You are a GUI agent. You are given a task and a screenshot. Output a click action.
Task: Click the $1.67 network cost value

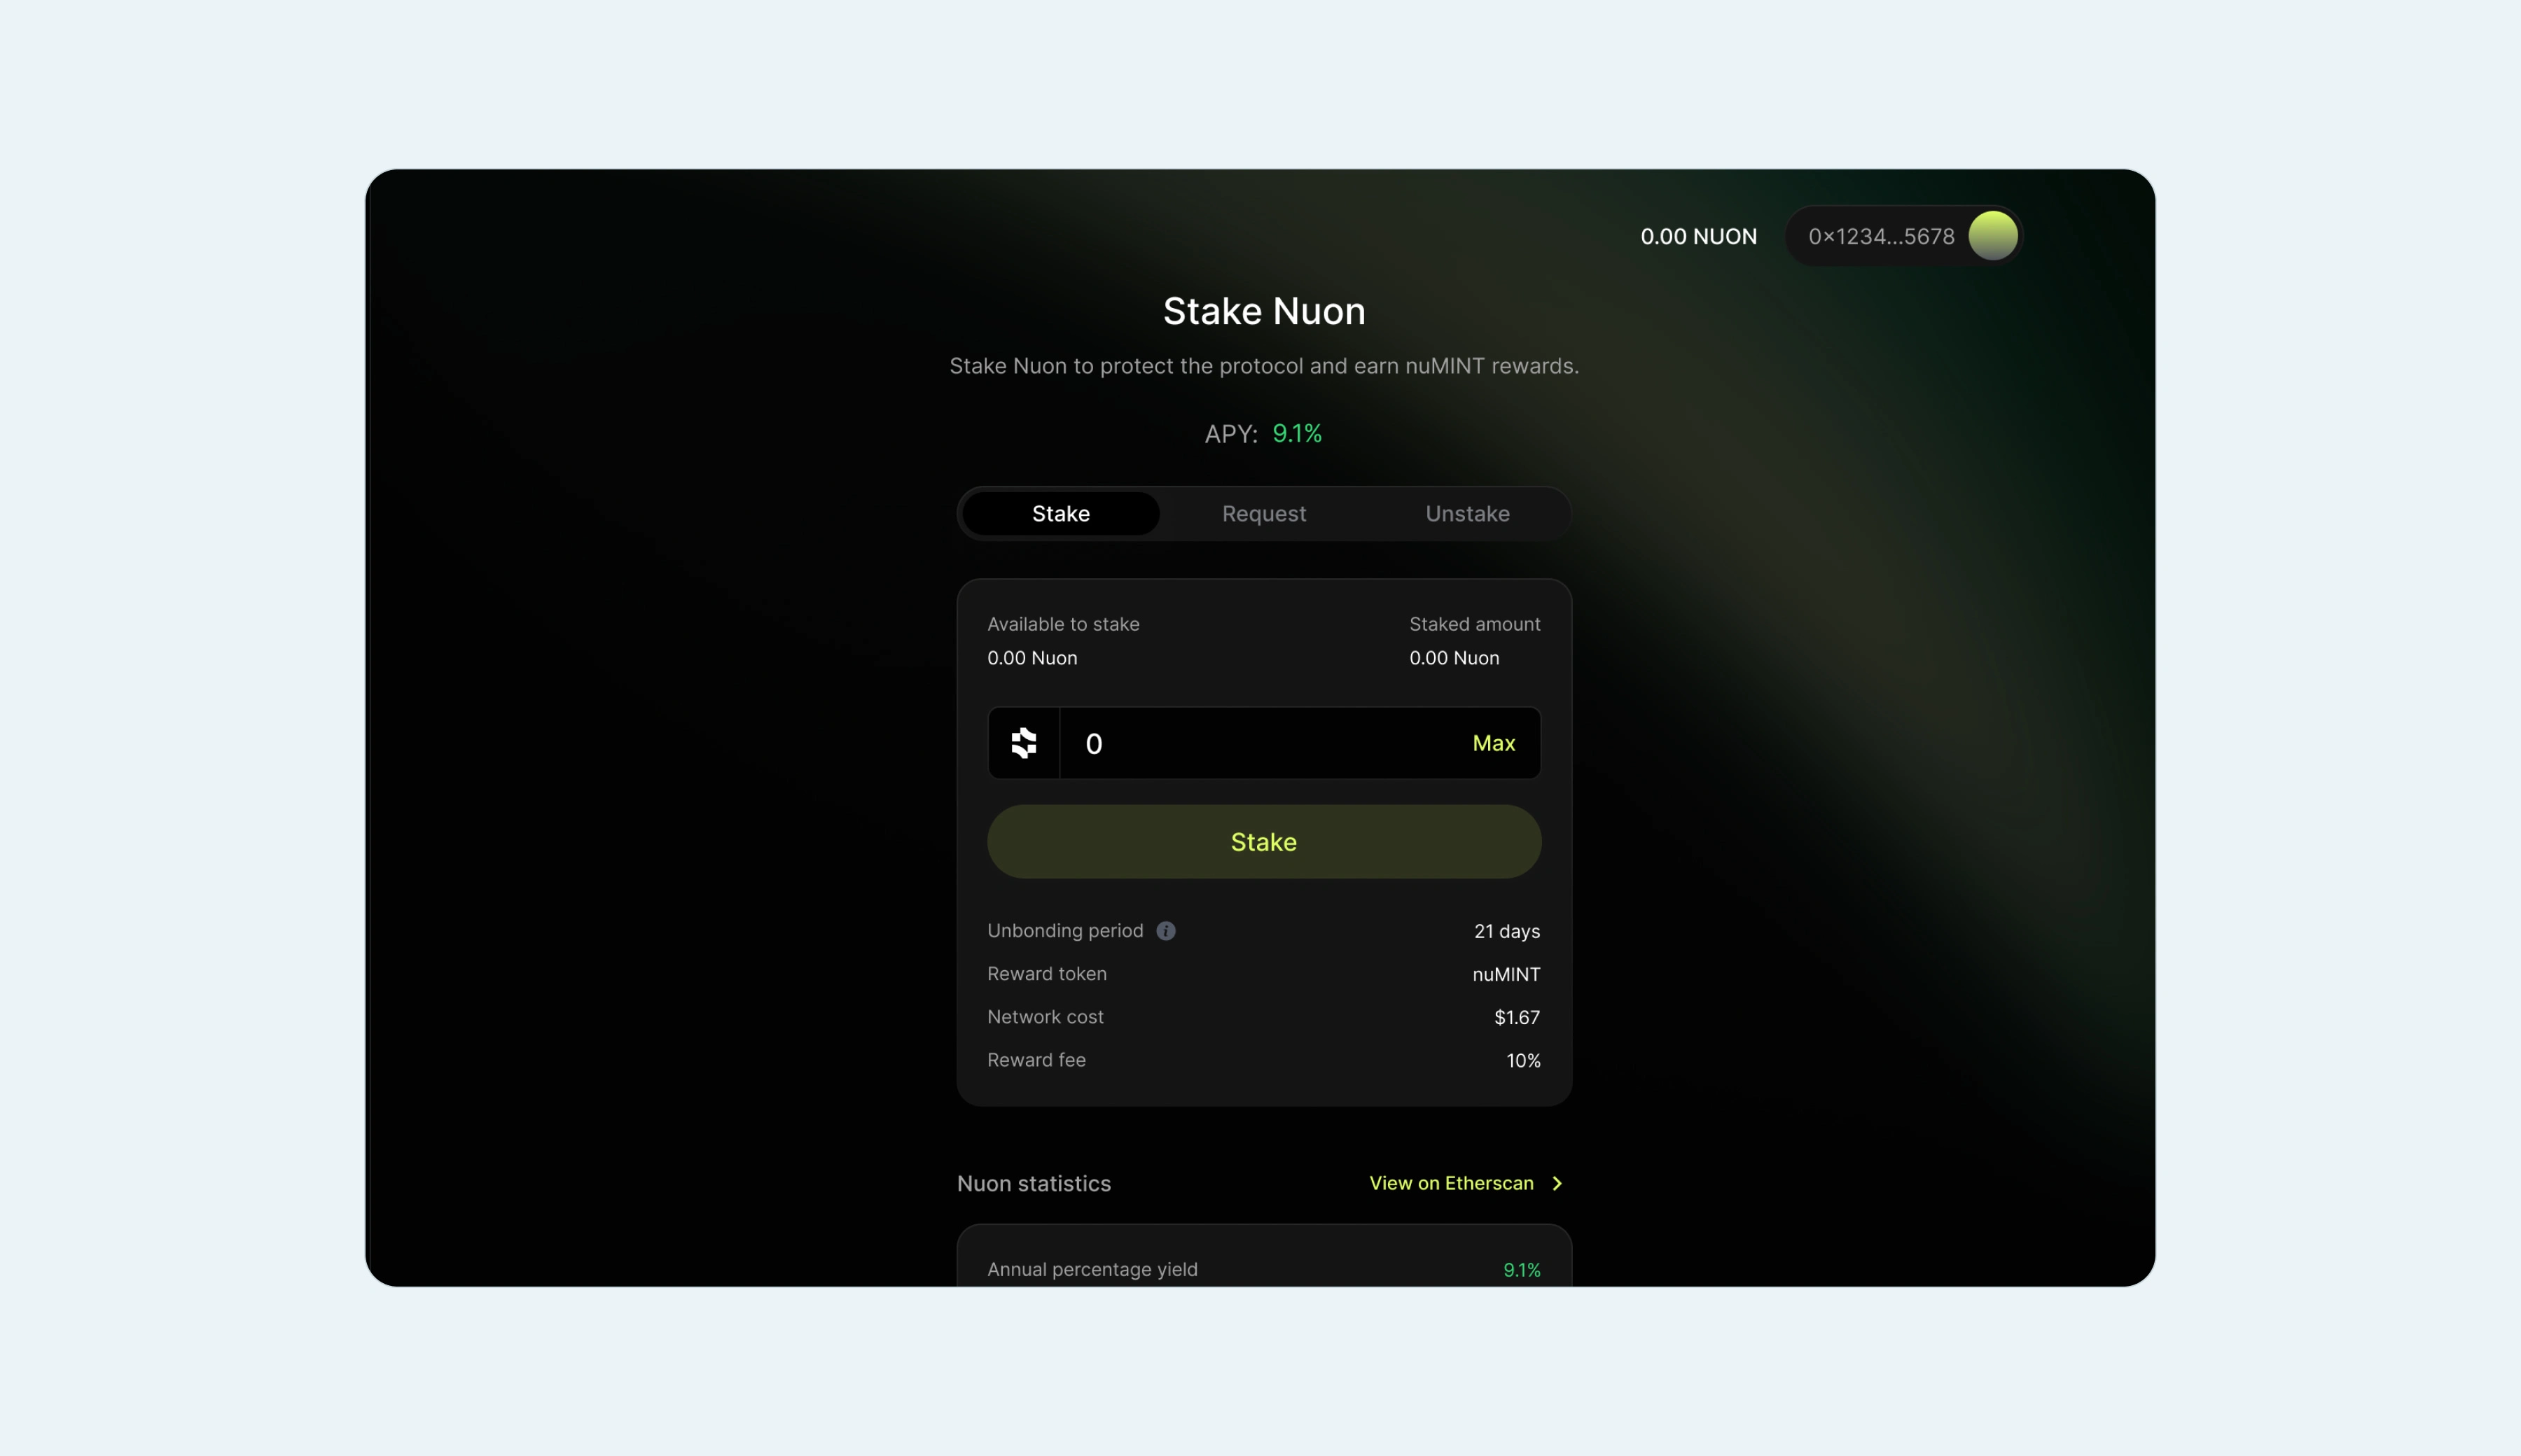coord(1517,1017)
